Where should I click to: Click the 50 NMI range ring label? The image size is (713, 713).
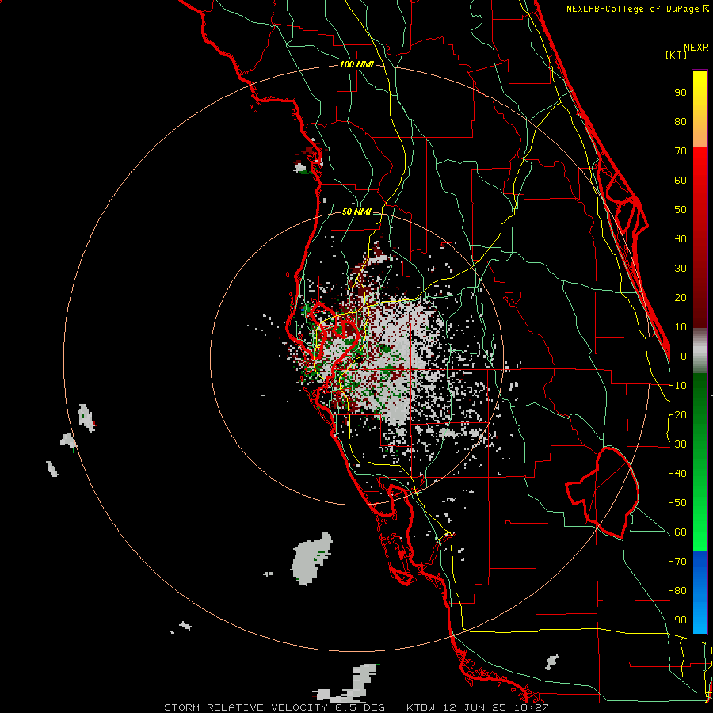coord(356,212)
